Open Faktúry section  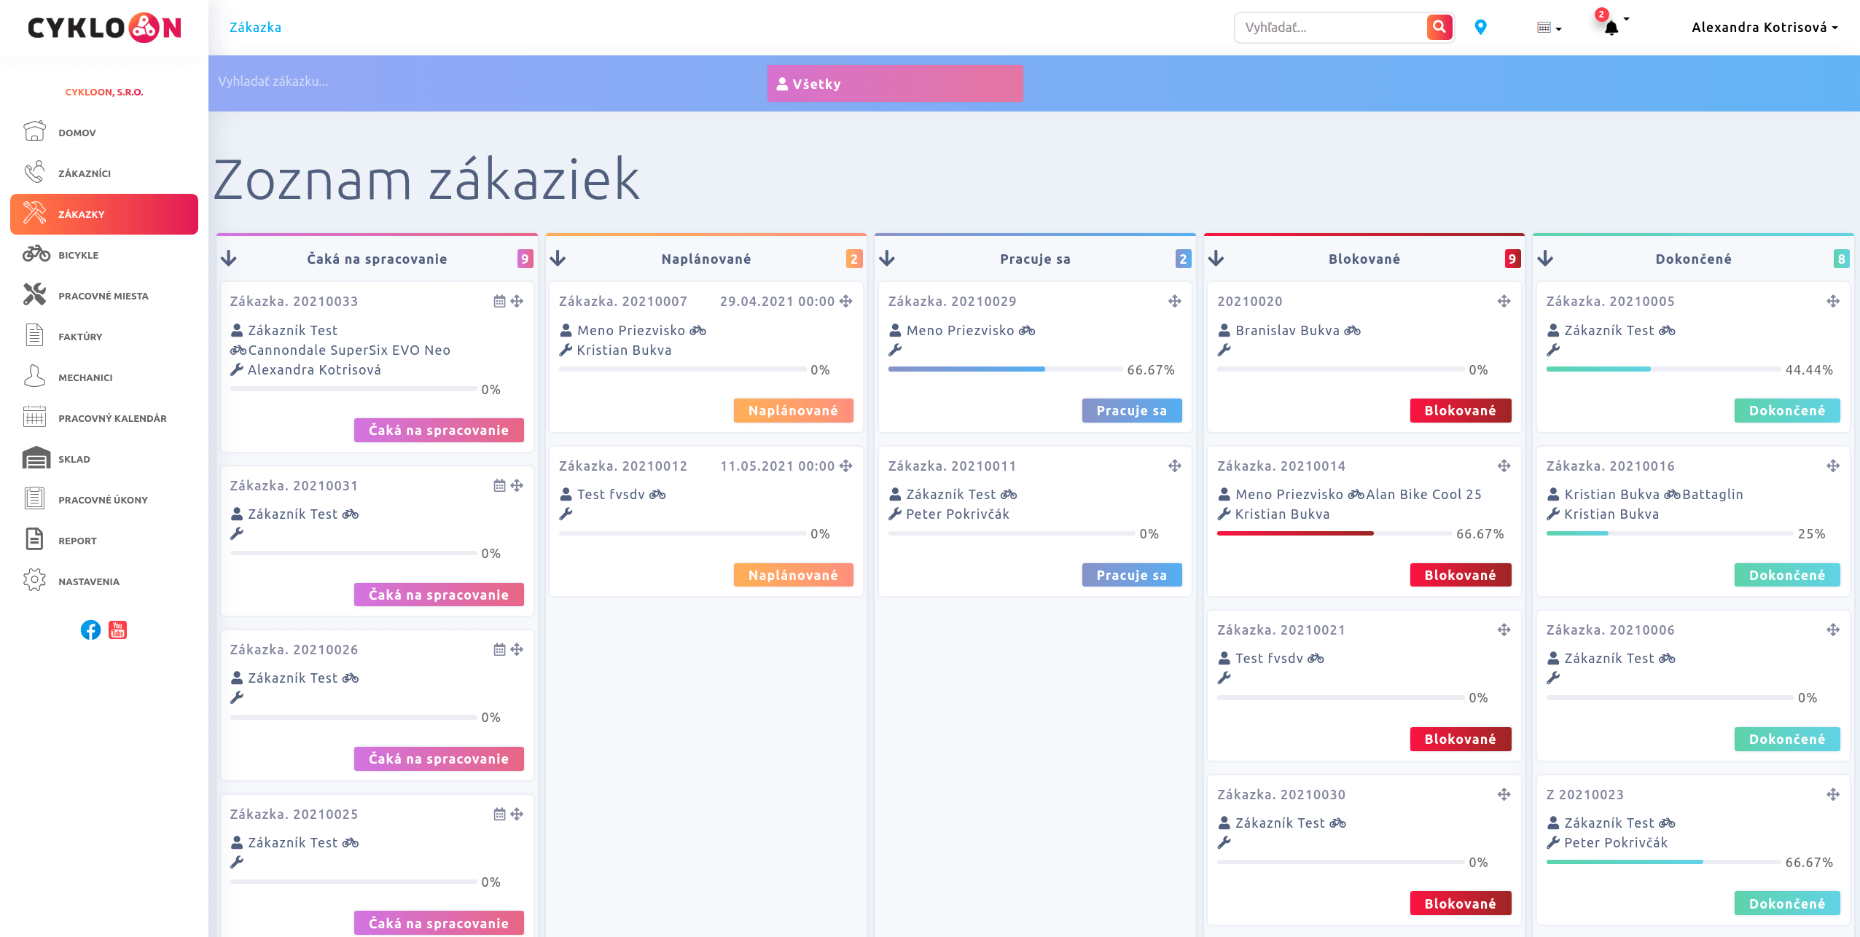pos(104,337)
